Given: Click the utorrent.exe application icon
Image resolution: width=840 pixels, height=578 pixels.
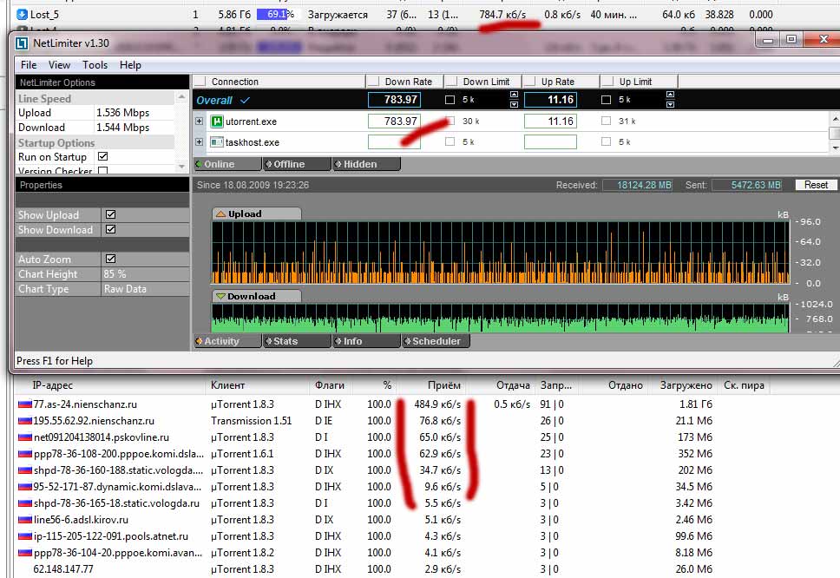Looking at the screenshot, I should (x=218, y=122).
